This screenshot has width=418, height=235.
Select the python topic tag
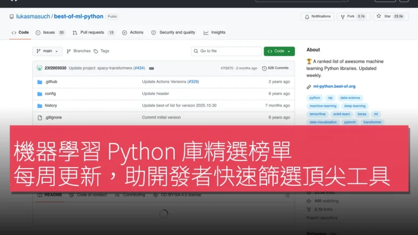315,98
